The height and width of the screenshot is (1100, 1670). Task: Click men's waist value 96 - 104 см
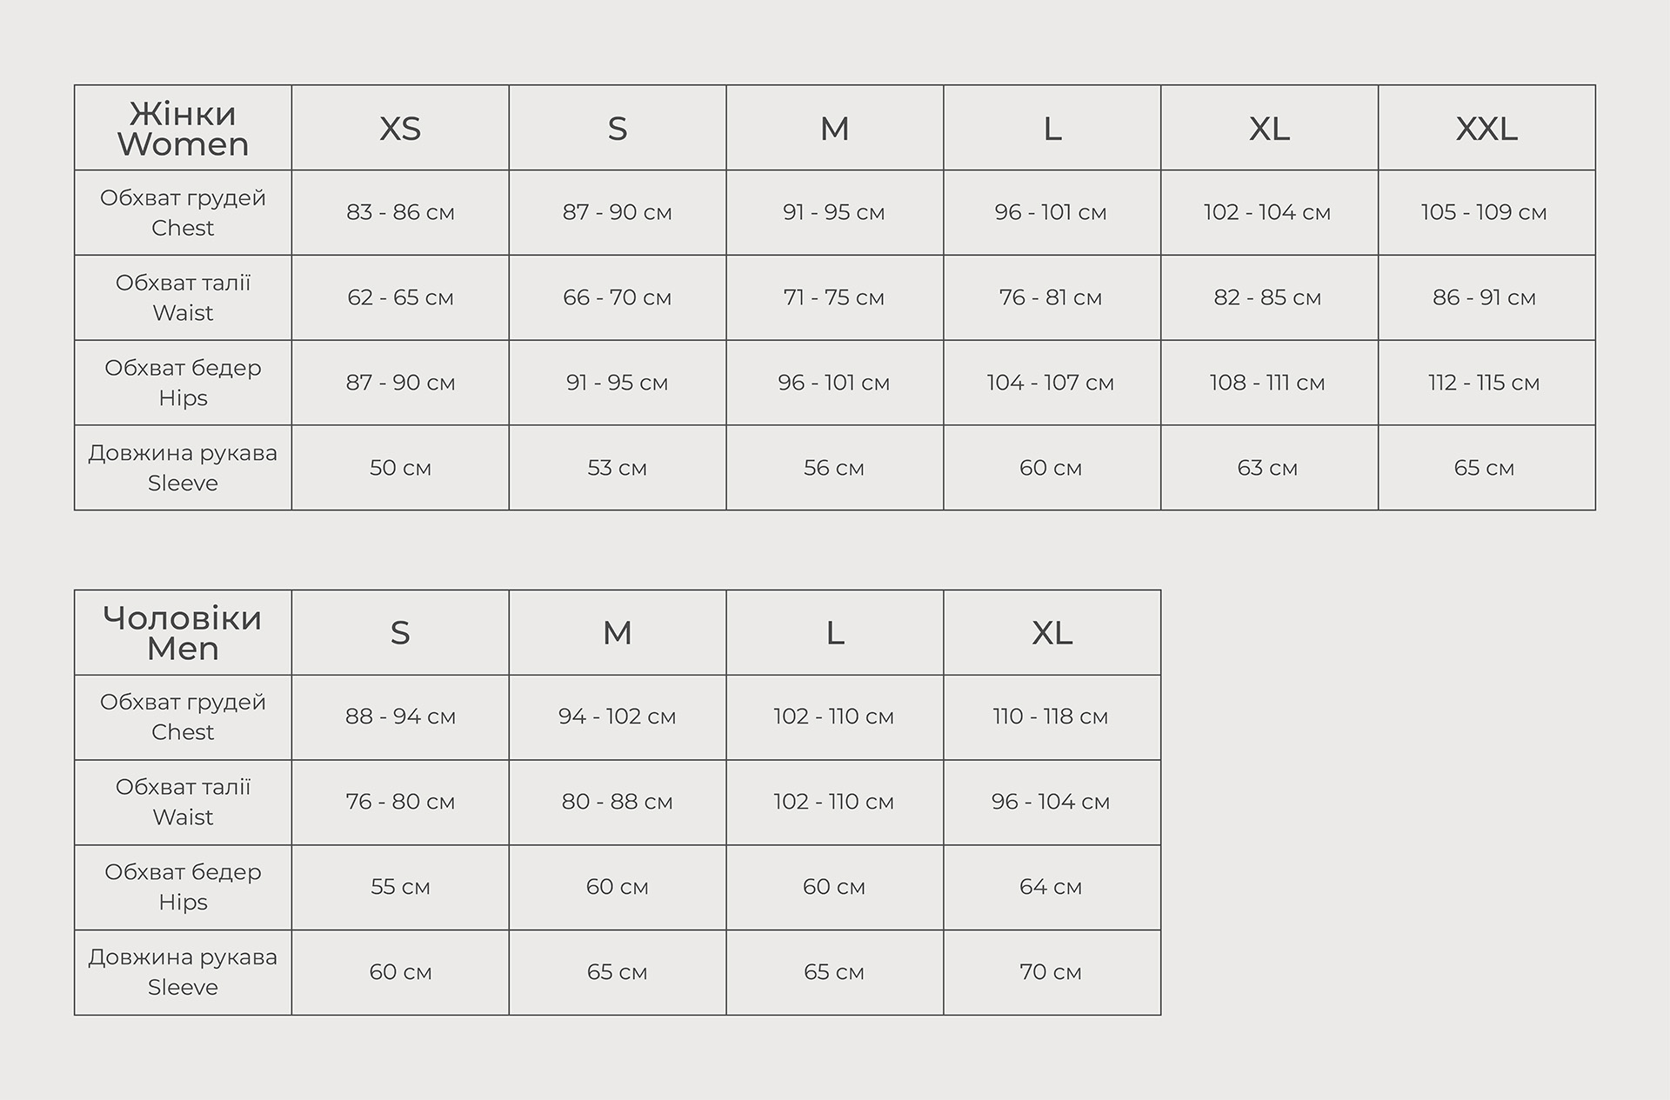tap(1050, 802)
